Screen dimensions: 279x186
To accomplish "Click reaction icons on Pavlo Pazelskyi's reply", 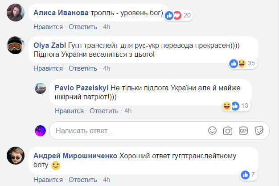I will (231, 106).
